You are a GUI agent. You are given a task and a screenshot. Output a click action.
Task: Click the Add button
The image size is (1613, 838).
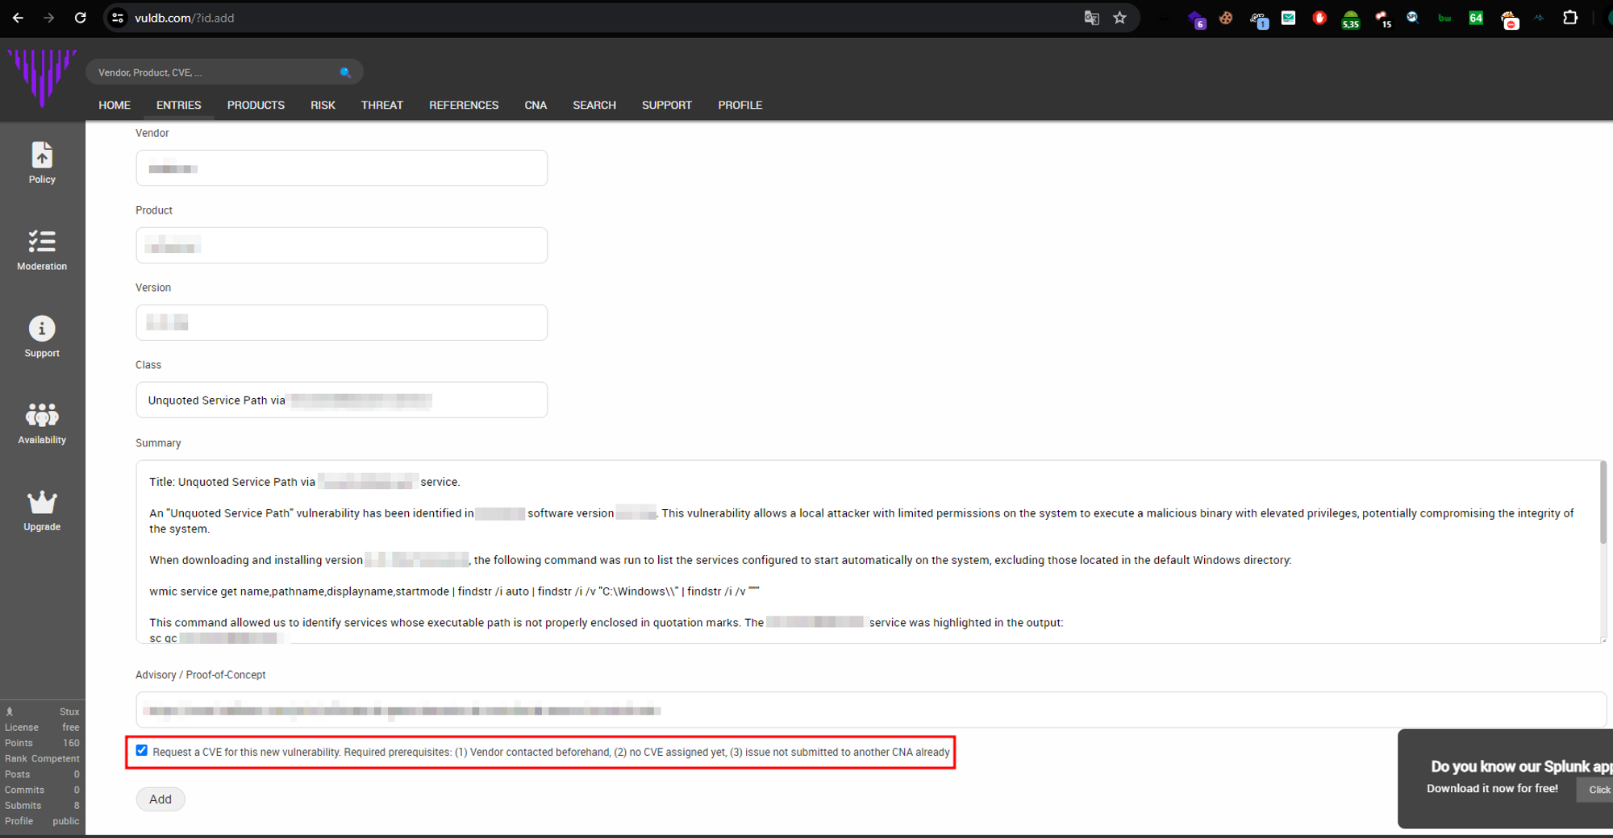160,799
